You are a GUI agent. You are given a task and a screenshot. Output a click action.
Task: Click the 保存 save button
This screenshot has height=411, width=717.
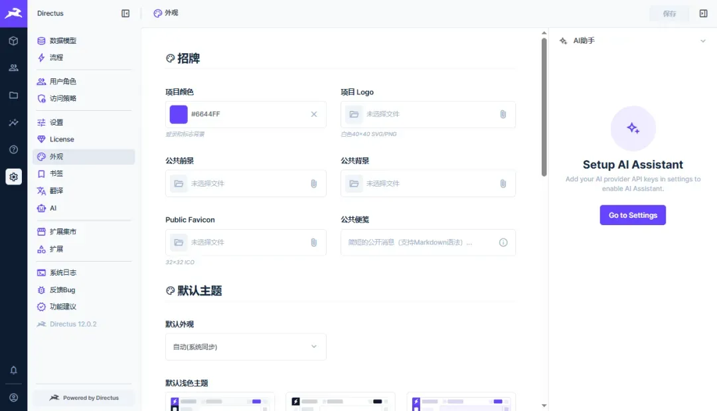(x=669, y=14)
